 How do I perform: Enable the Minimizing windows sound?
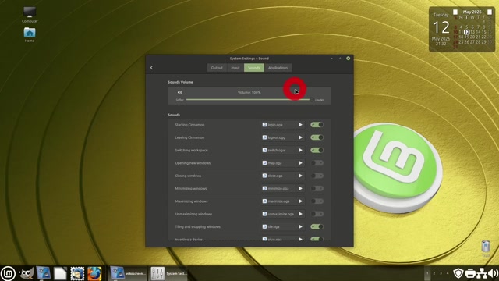coord(317,188)
